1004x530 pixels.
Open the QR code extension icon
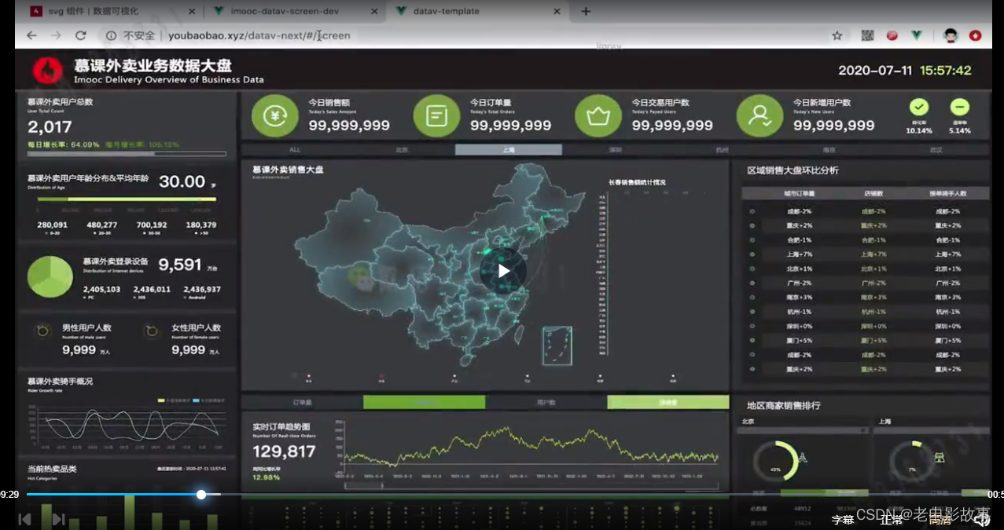(x=867, y=35)
